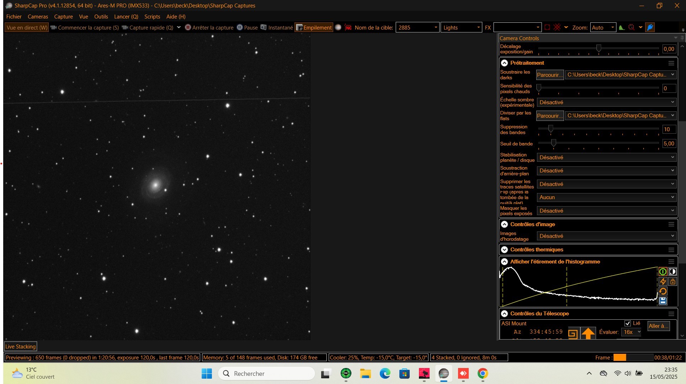Click the Instantané snapshot button
Viewport: 686px width, 384px height.
click(x=277, y=27)
